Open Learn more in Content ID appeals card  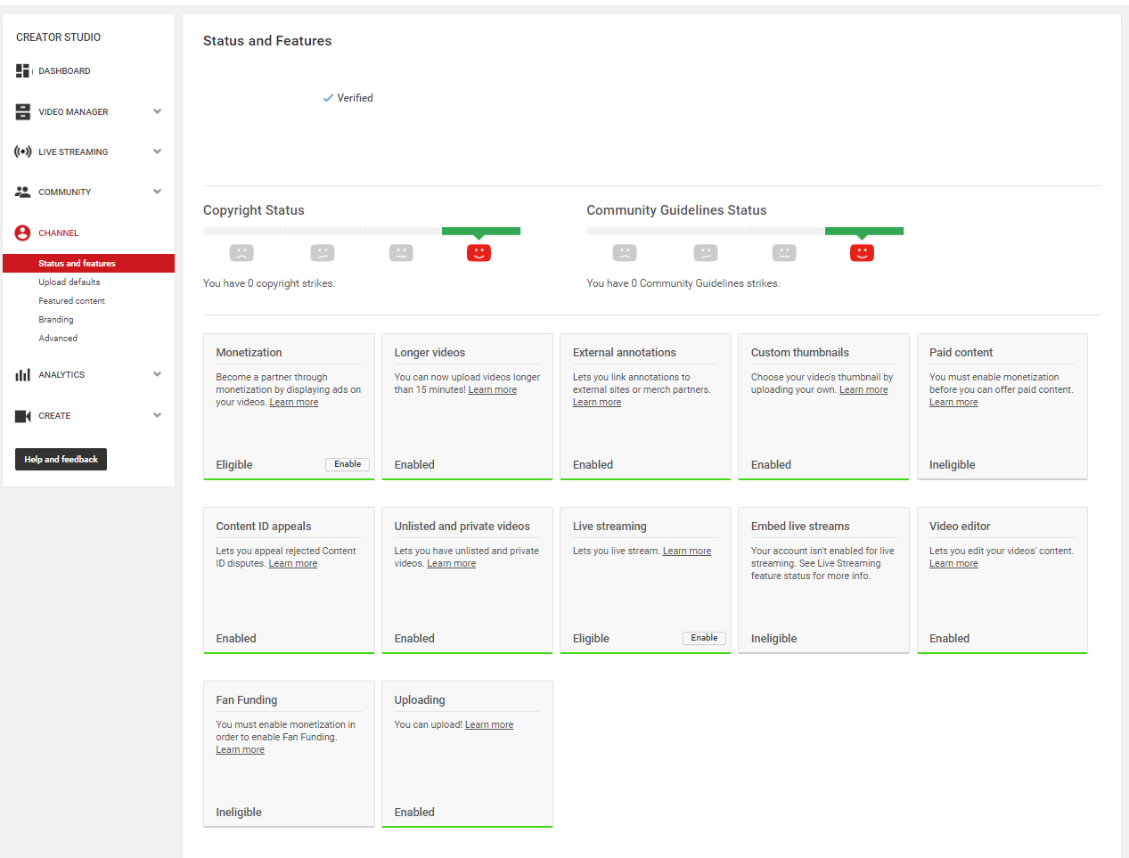point(293,564)
